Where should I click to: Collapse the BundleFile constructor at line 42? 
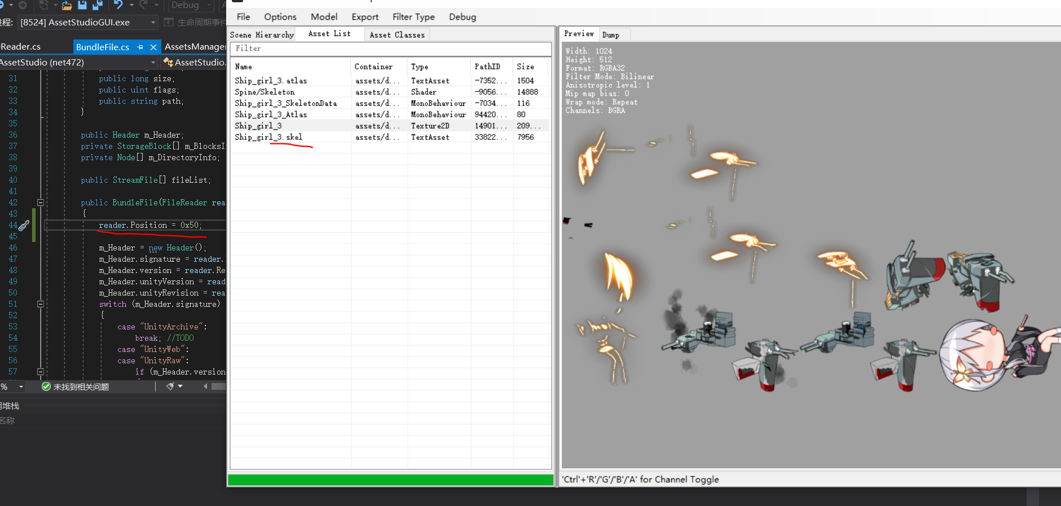[41, 203]
